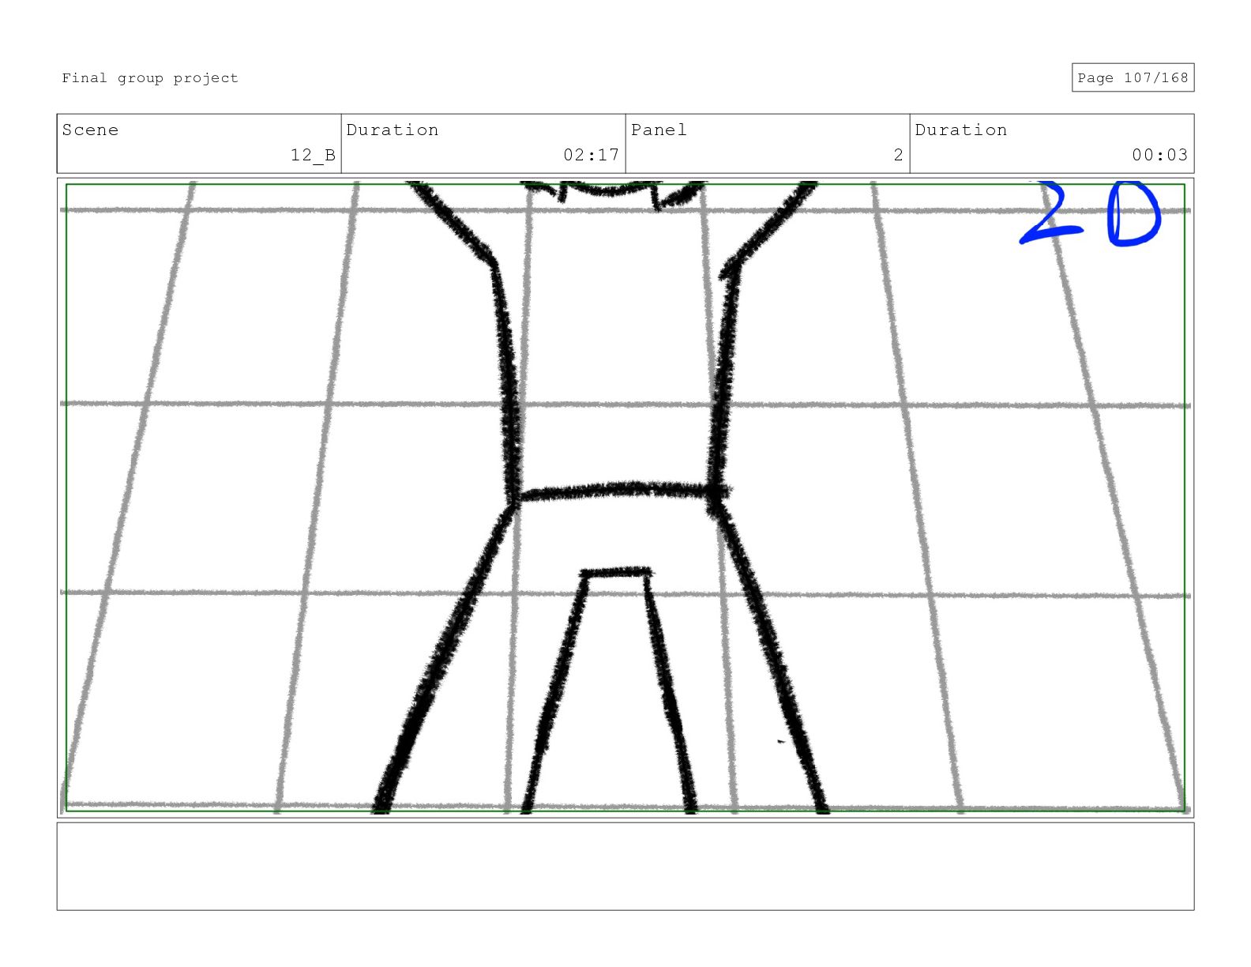Image resolution: width=1251 pixels, height=967 pixels.
Task: Click the blue handwritten 2D annotation
Action: click(1090, 213)
